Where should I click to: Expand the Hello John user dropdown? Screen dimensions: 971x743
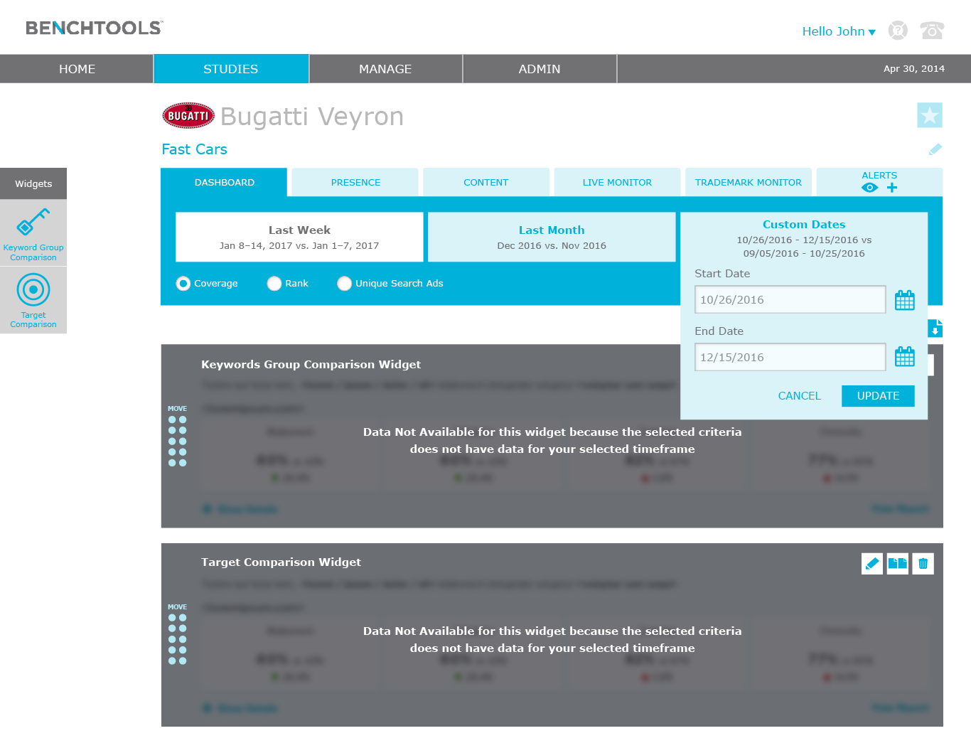(838, 31)
